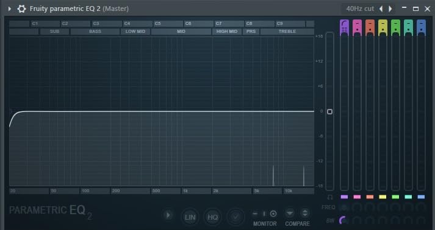Select the purple band 1 color swatch
The height and width of the screenshot is (230, 435).
pos(344,197)
